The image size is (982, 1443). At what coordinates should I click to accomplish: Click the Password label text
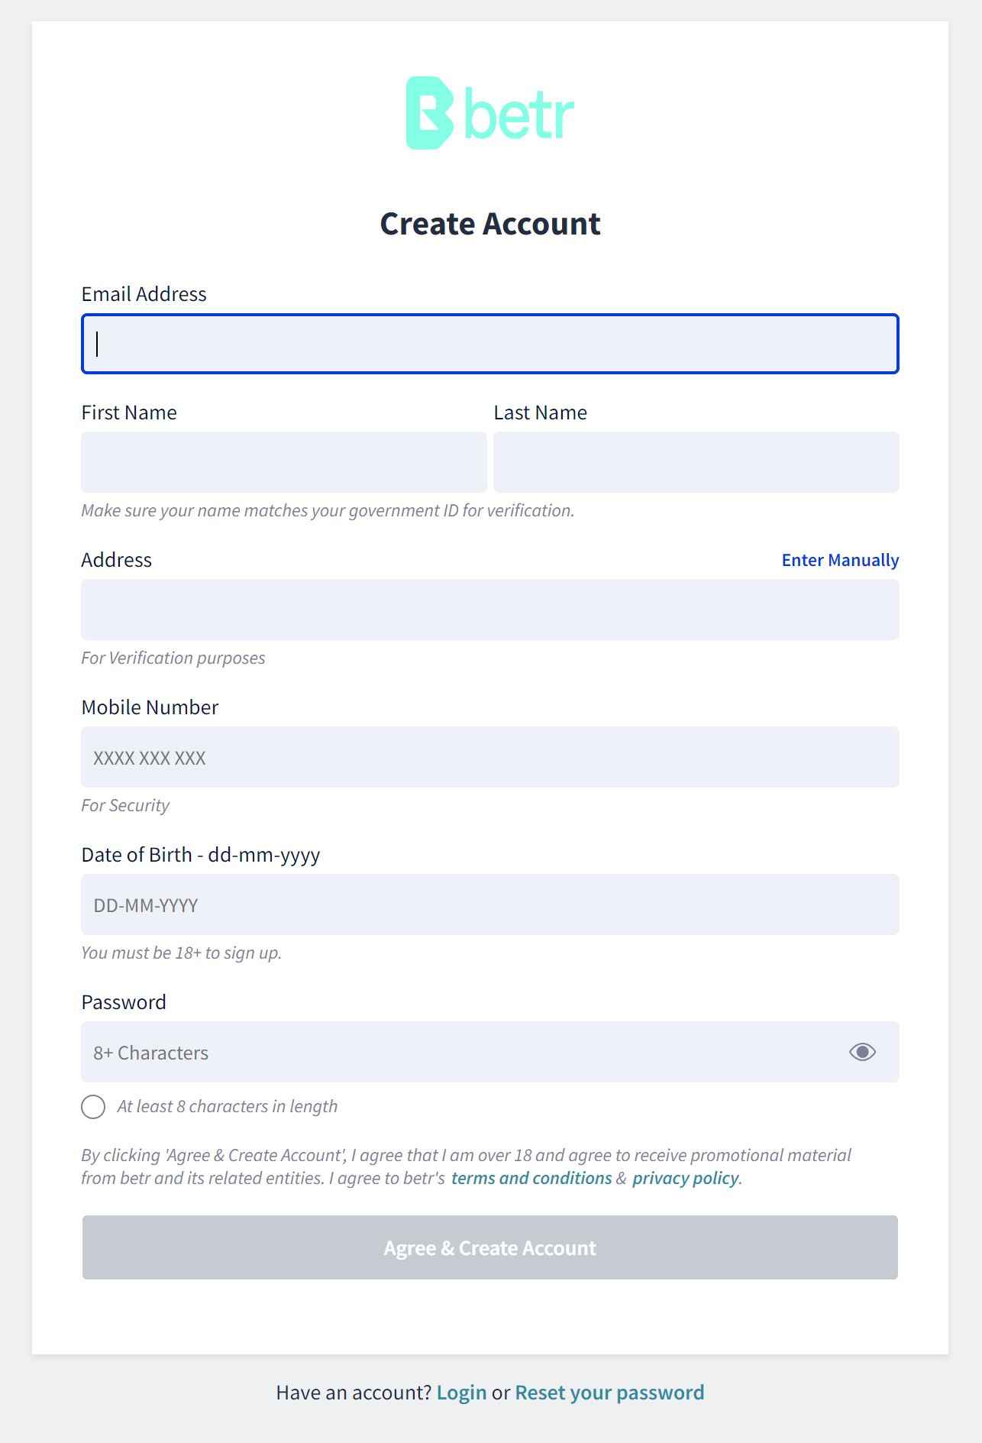[x=124, y=1002]
